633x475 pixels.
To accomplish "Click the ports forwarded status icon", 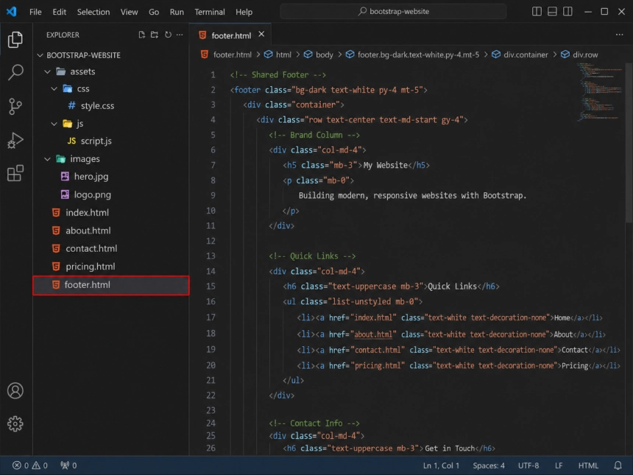I will 68,465.
